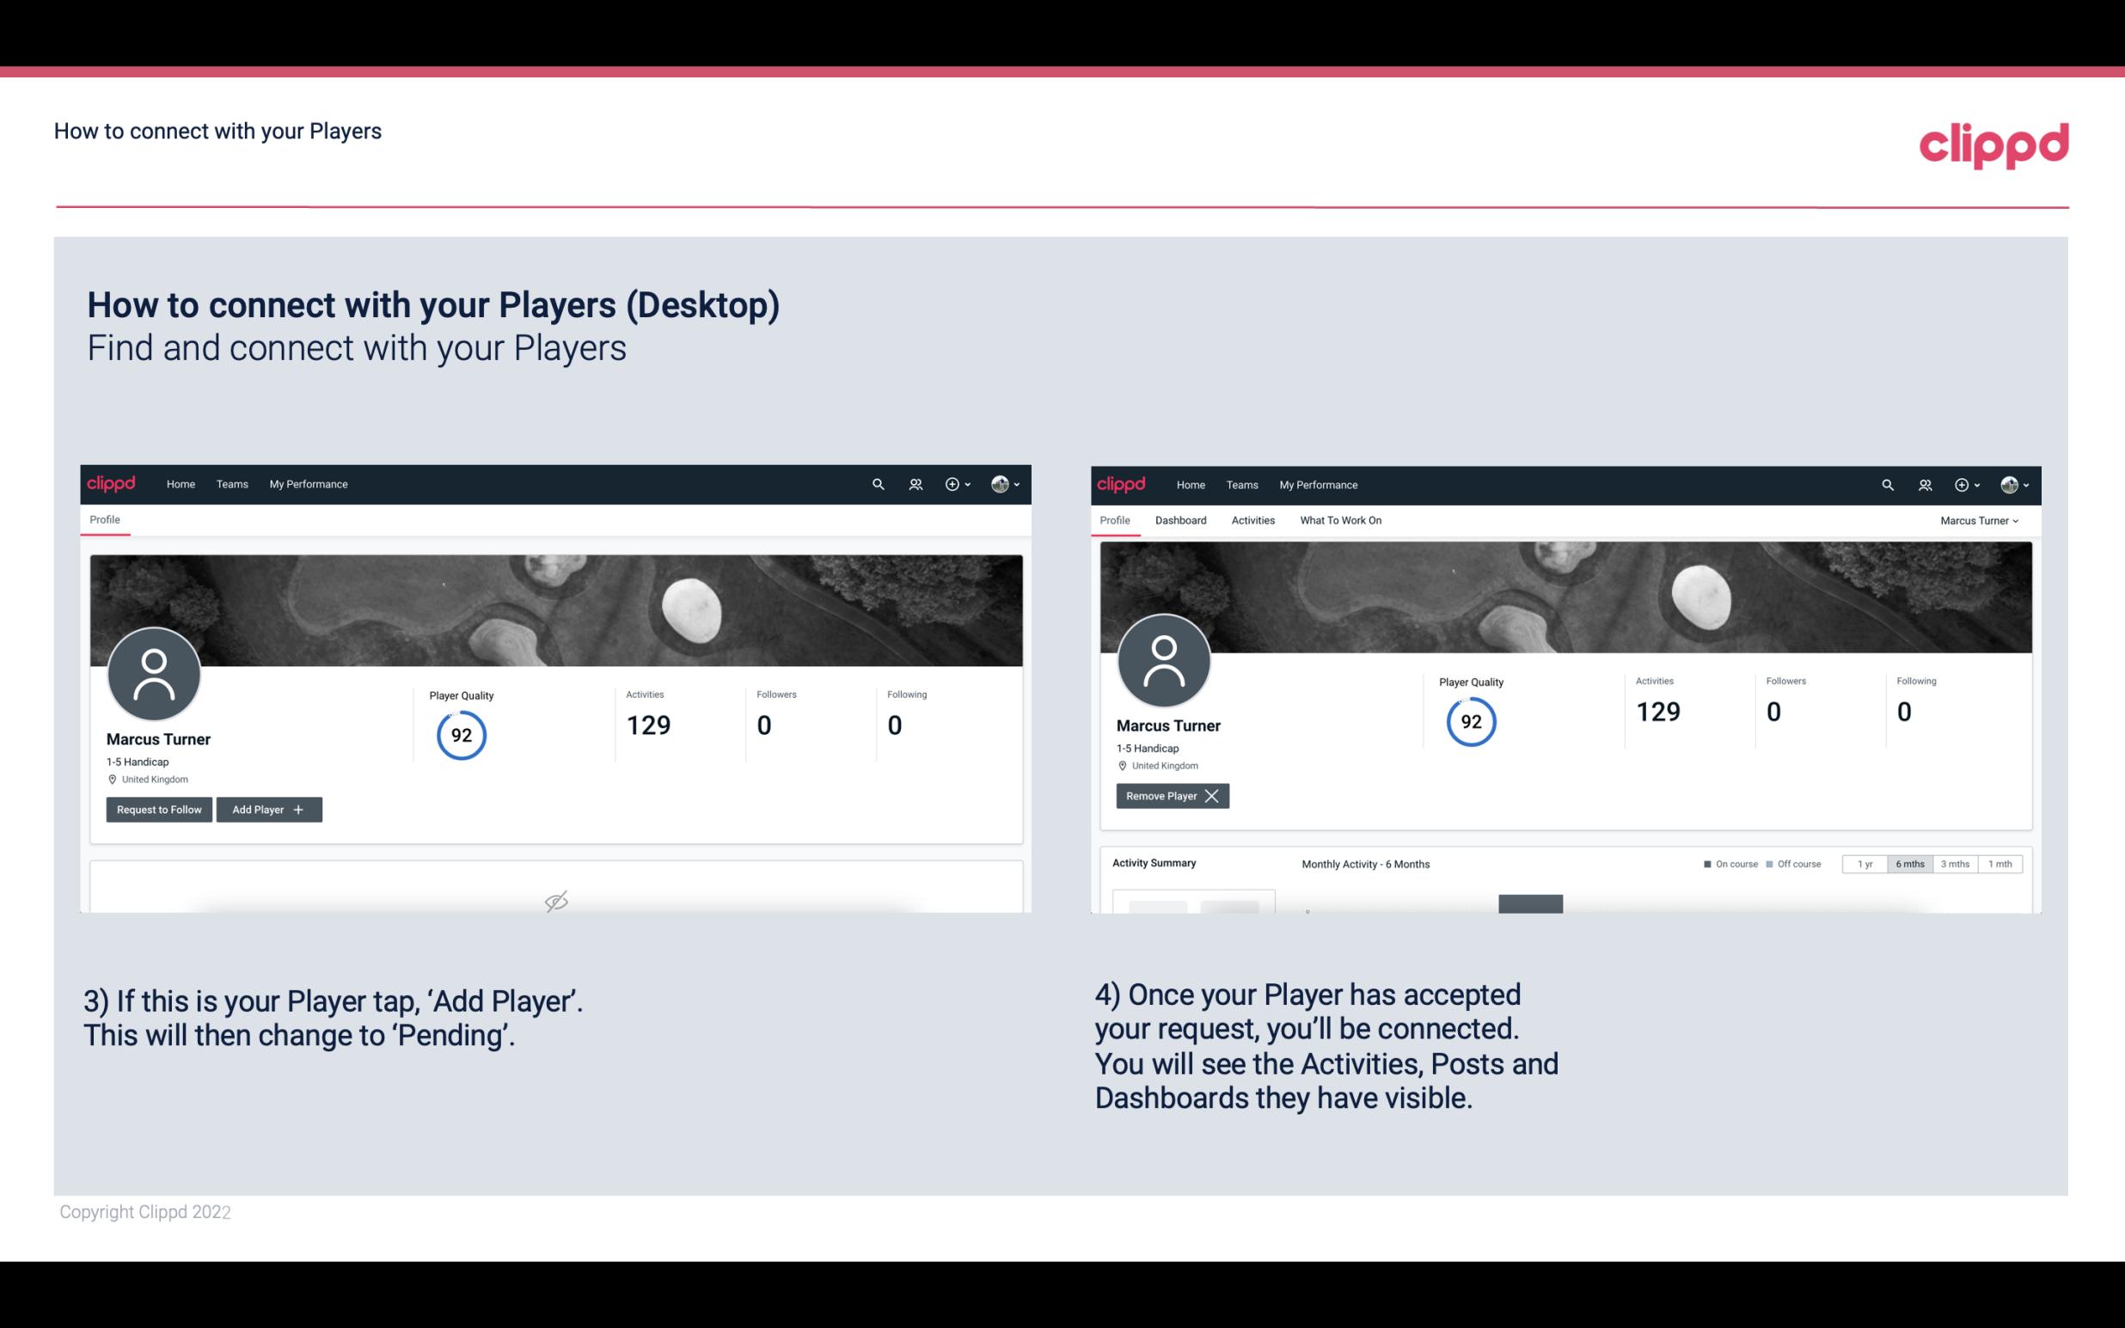This screenshot has height=1328, width=2125.
Task: Click the user icon on right desktop panel
Action: [1923, 483]
